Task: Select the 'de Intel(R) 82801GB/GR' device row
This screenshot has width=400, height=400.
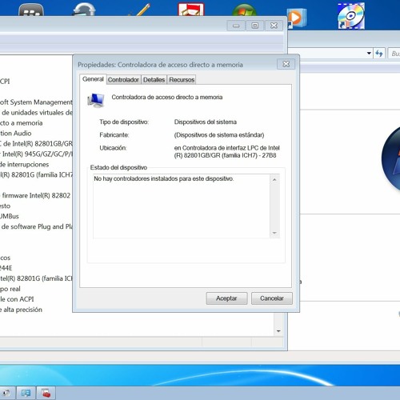Action: (36, 144)
